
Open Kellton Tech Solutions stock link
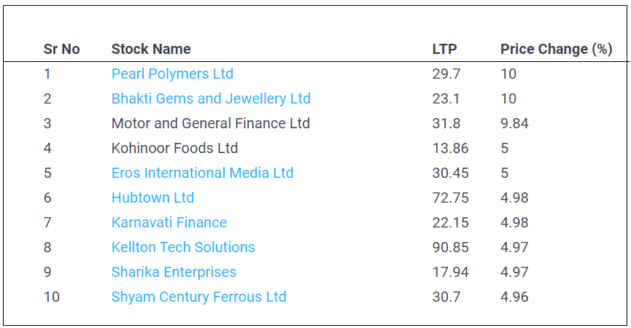point(183,247)
